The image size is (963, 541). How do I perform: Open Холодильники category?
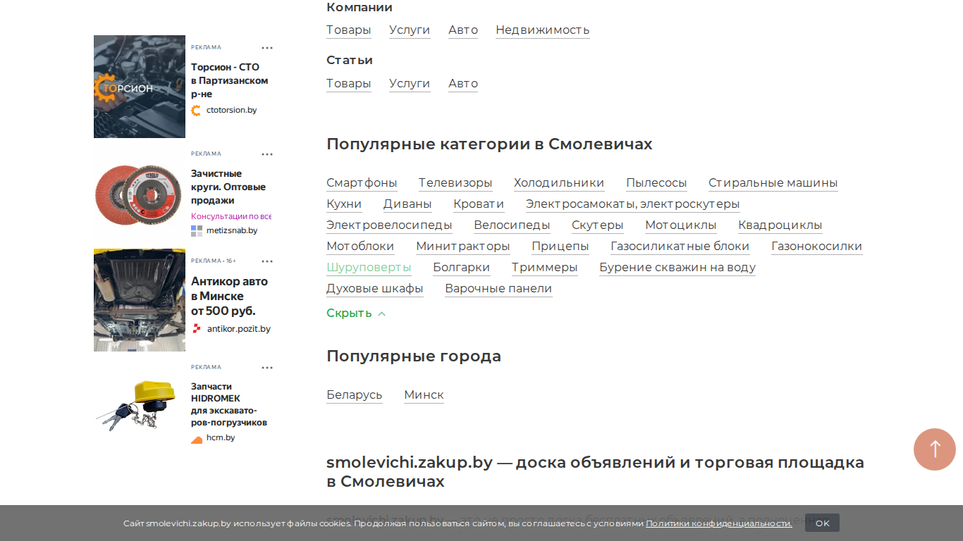coord(559,183)
